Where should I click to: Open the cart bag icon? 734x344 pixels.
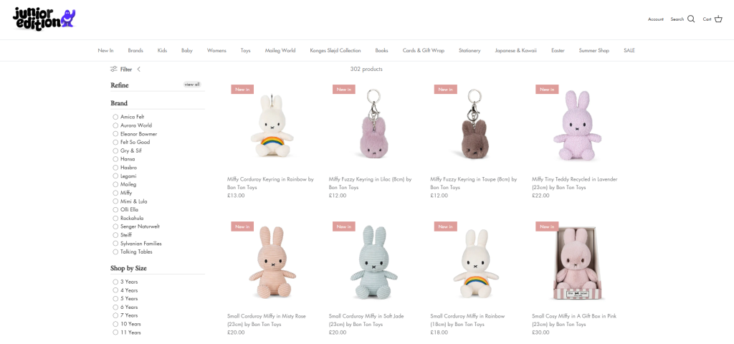[718, 19]
